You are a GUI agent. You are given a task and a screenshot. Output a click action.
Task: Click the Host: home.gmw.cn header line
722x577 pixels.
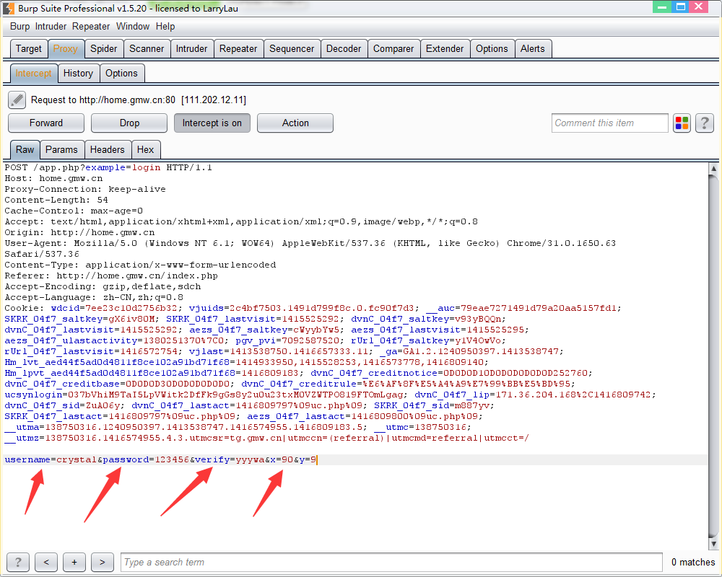pyautogui.click(x=53, y=179)
